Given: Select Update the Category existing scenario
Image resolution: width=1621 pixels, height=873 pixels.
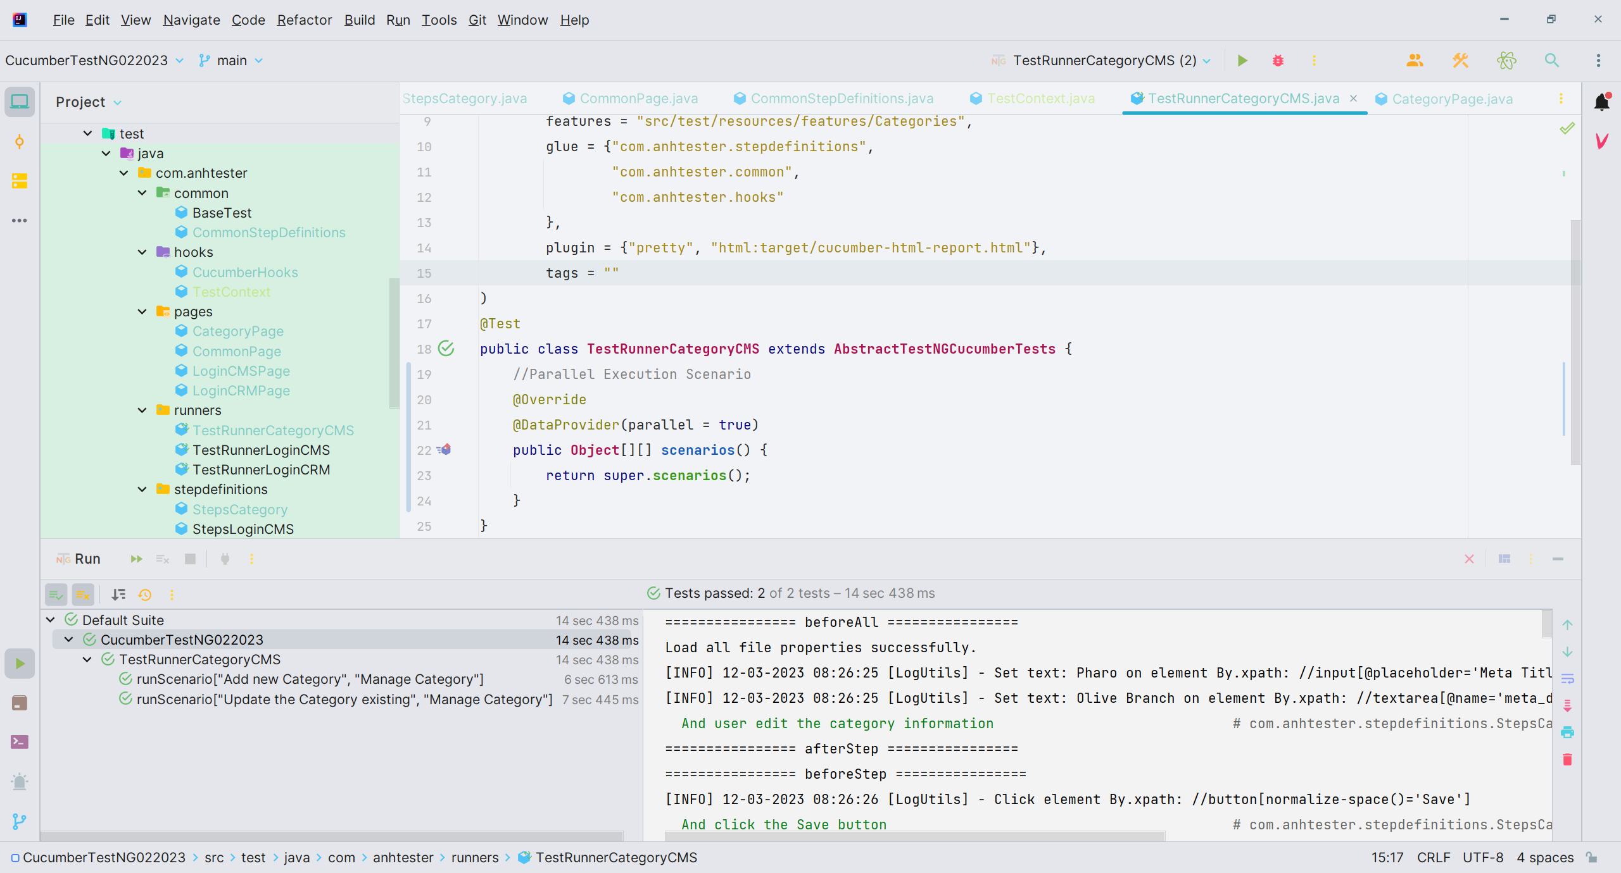Looking at the screenshot, I should tap(345, 699).
